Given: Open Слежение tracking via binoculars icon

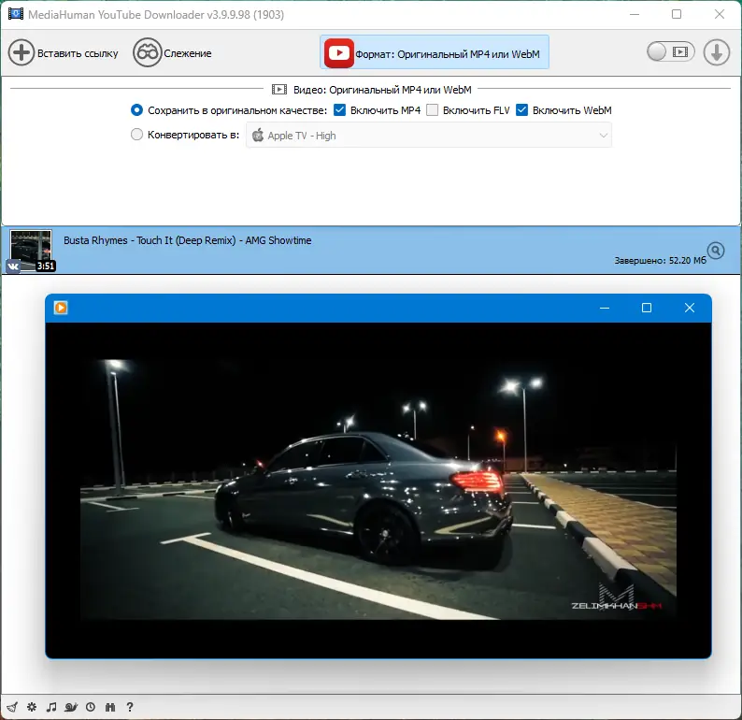Looking at the screenshot, I should coord(147,52).
